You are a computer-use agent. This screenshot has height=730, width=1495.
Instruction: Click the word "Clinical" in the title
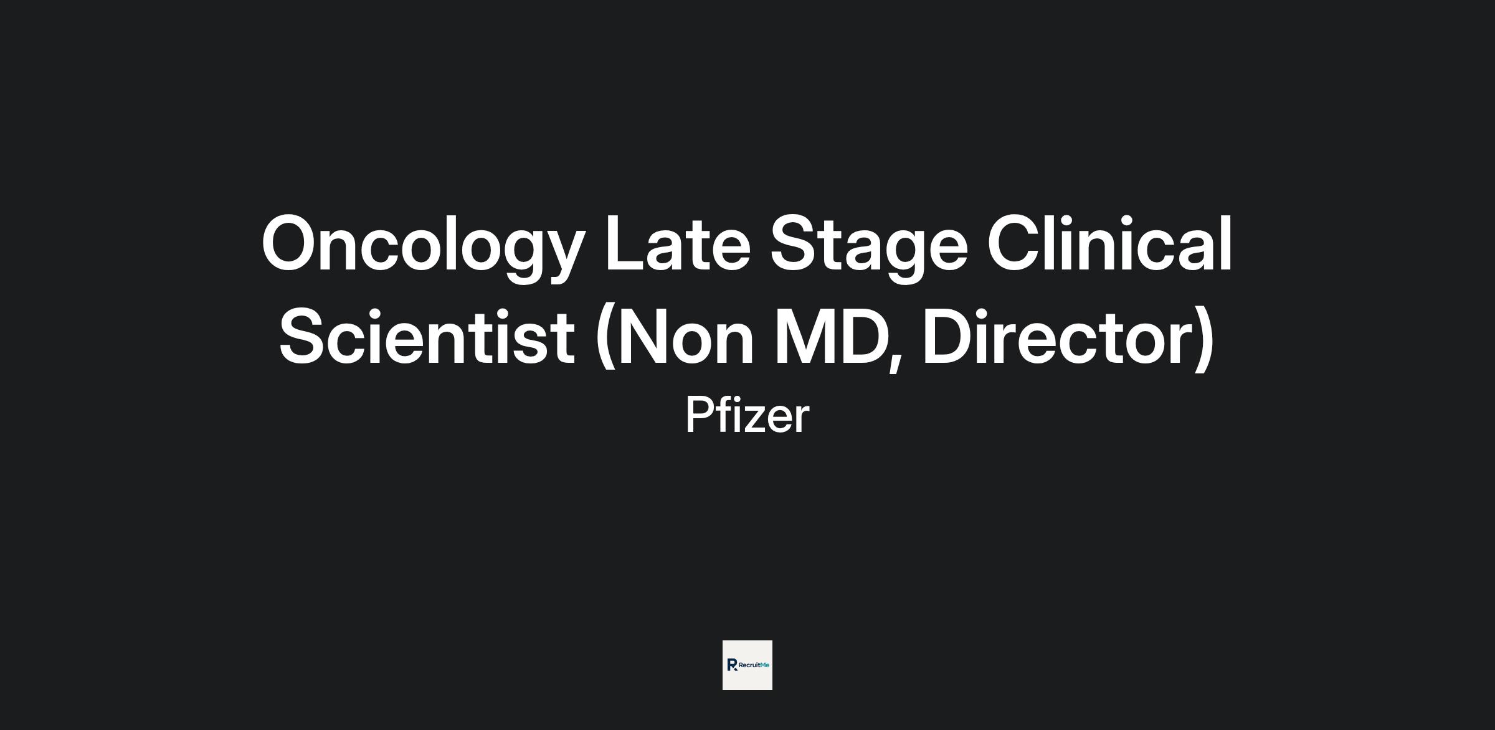1109,244
